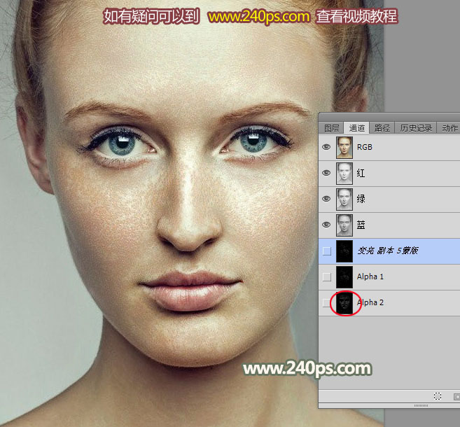Open the www.240ps.com link at top

click(x=260, y=15)
